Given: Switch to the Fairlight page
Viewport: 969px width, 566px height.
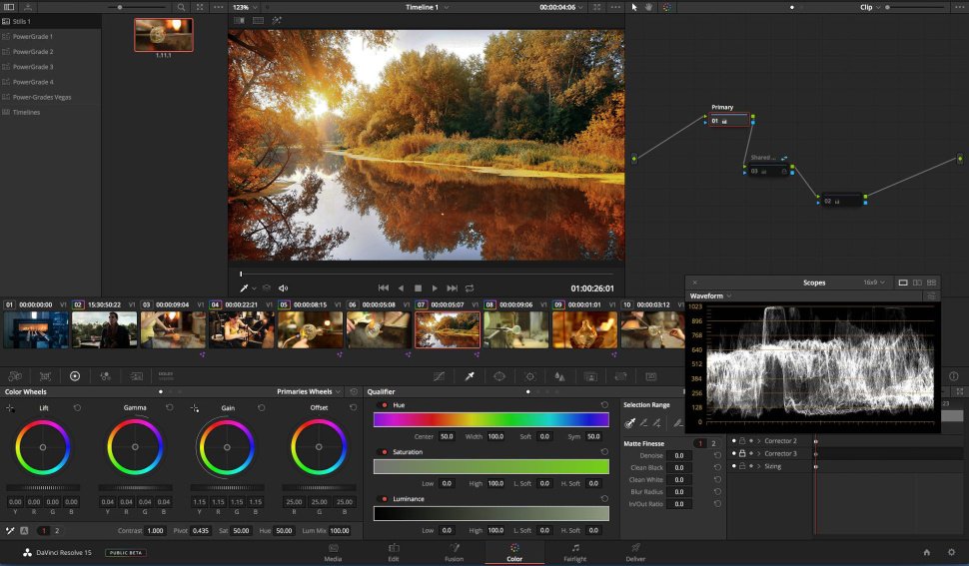Looking at the screenshot, I should pyautogui.click(x=575, y=552).
